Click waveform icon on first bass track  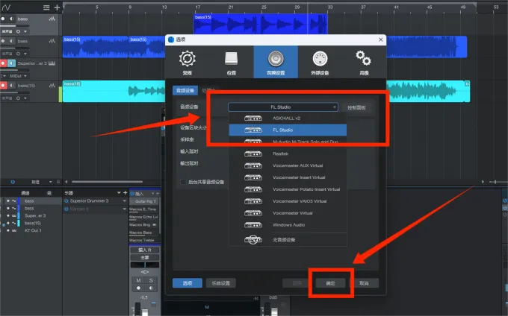tap(52, 19)
